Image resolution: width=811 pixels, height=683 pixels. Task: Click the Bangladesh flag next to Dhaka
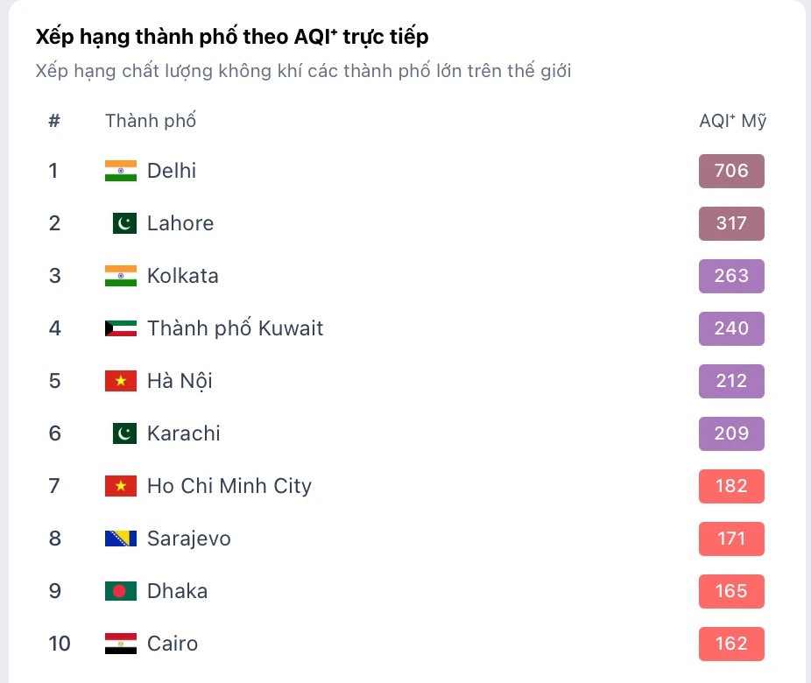120,591
